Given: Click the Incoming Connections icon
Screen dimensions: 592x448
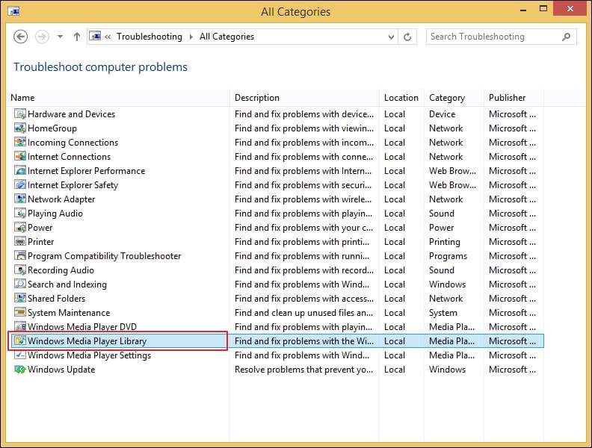Looking at the screenshot, I should point(20,142).
